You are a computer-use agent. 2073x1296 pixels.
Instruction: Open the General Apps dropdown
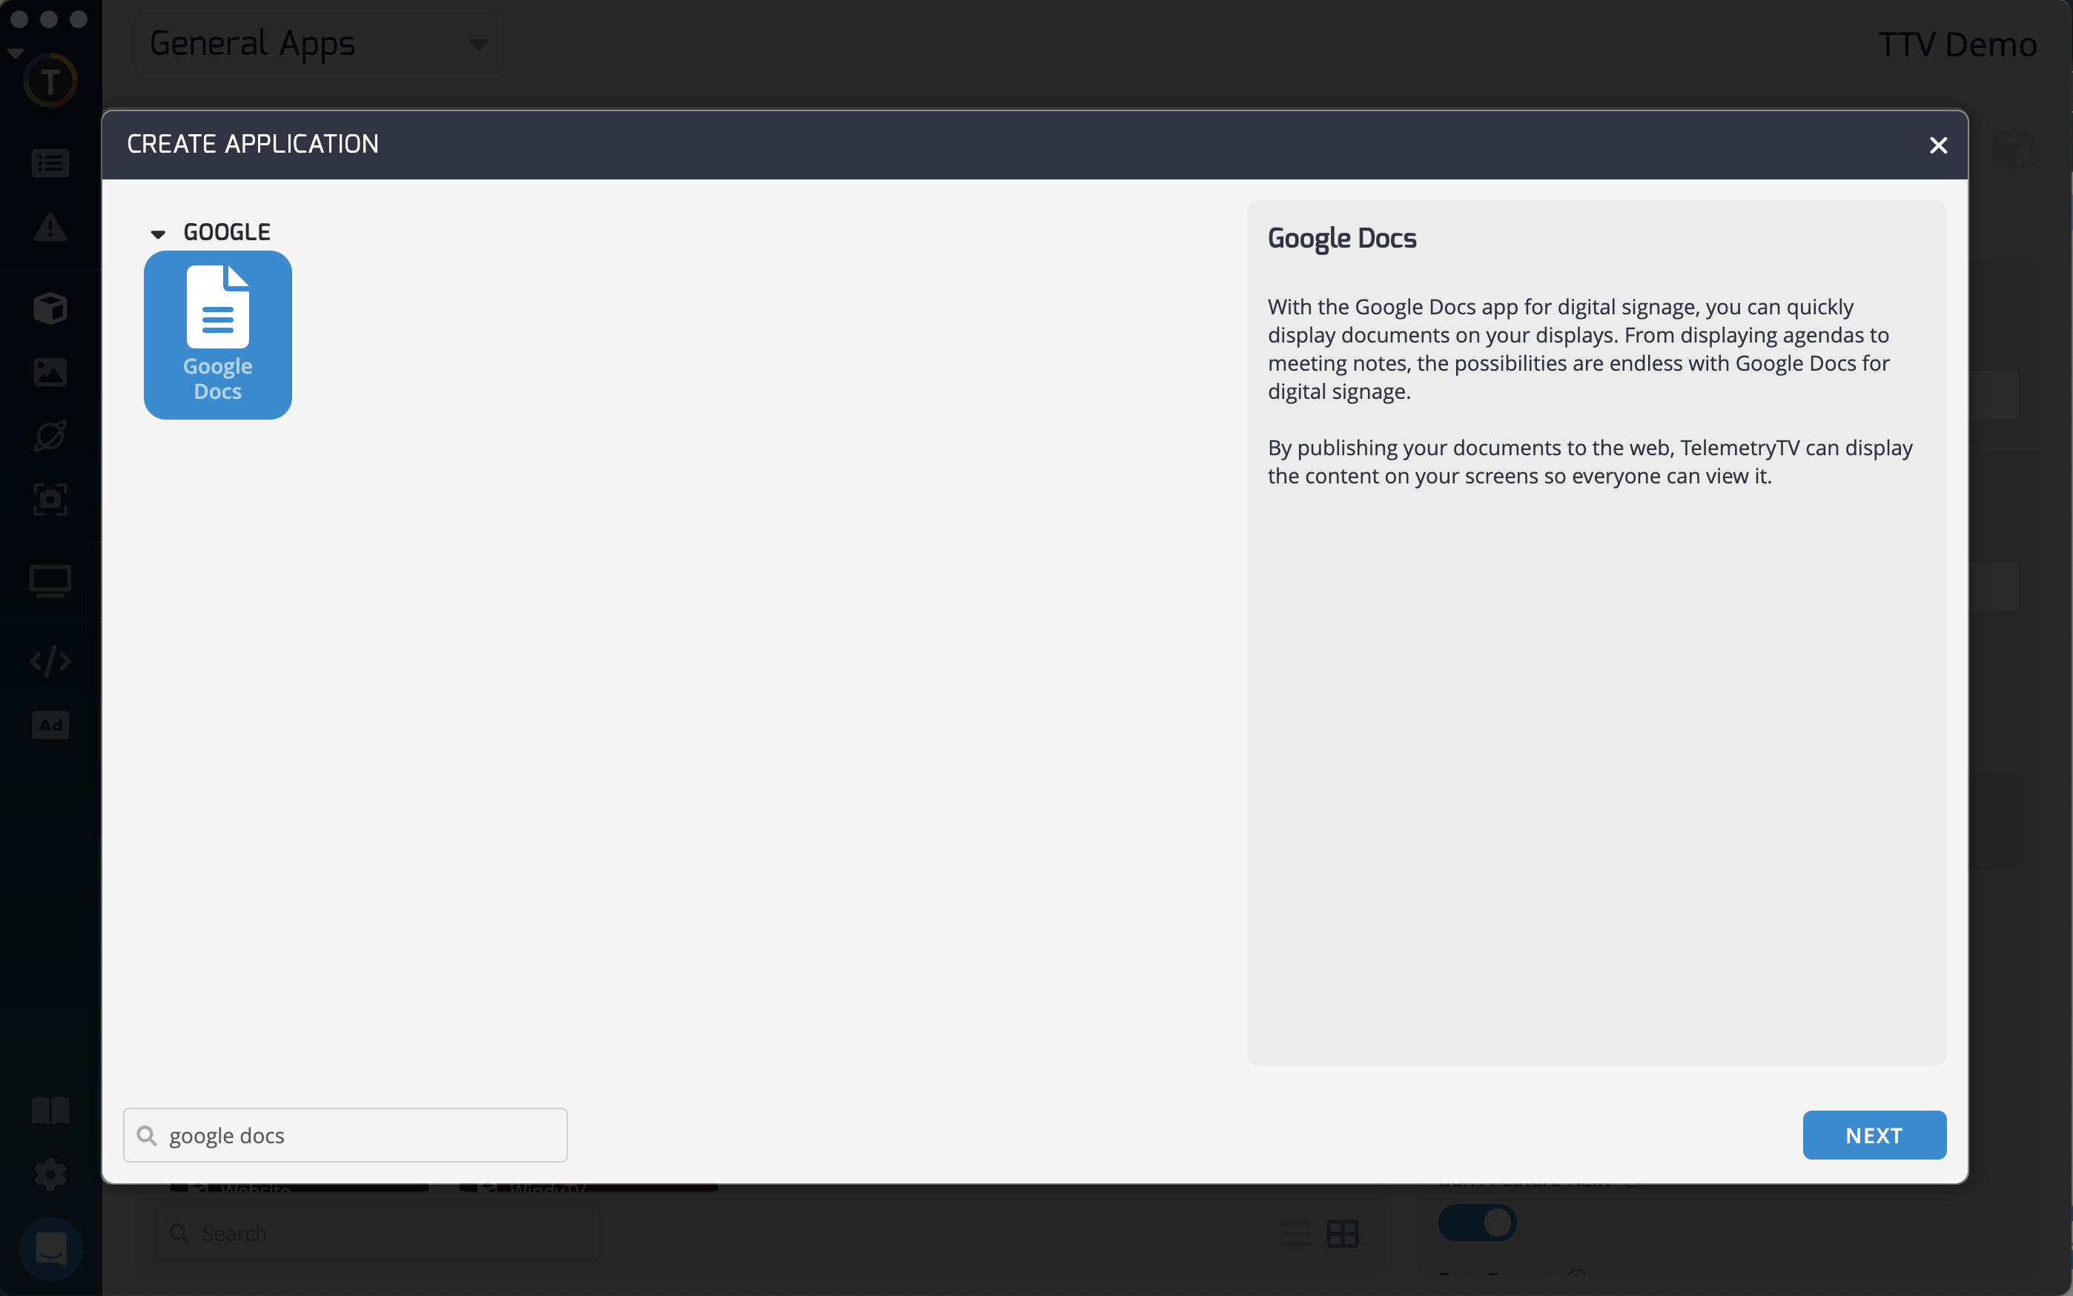318,44
